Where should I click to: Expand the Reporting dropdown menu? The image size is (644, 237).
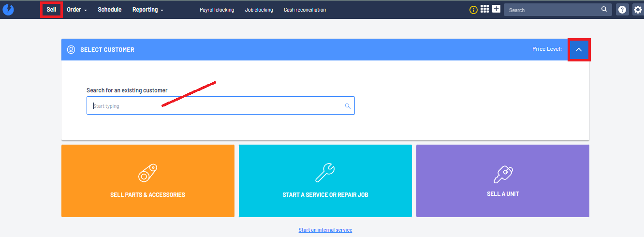point(148,10)
